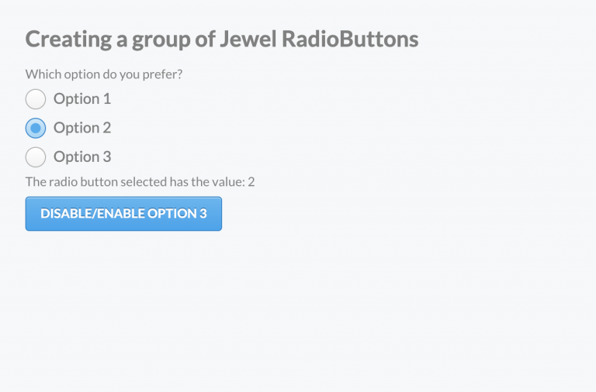Click the word "RadioButtons" in the title
The image size is (596, 392).
[357, 40]
